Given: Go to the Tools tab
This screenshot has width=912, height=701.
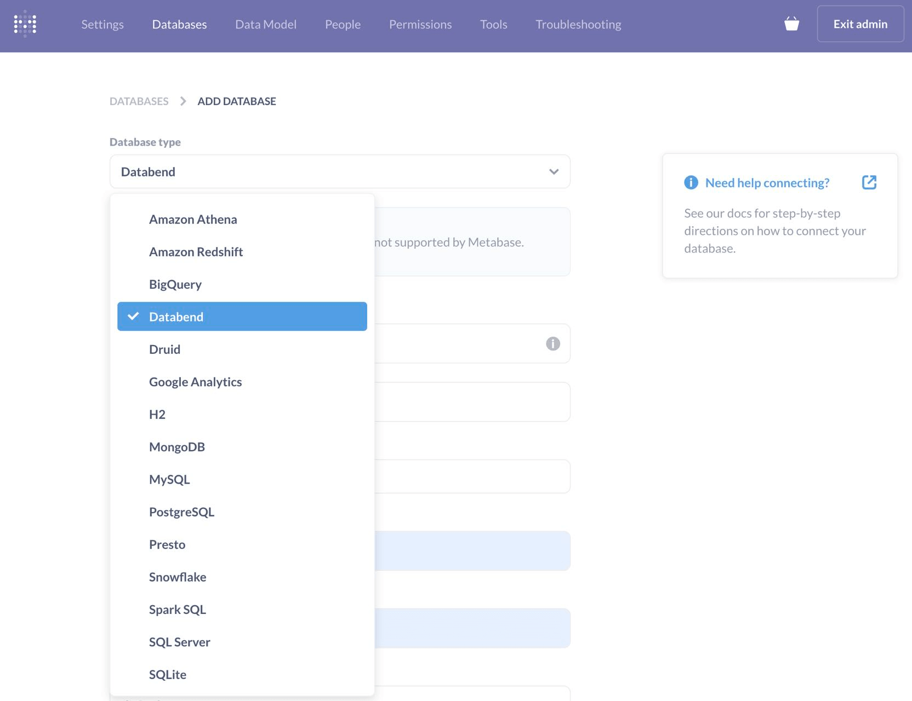Looking at the screenshot, I should click(494, 24).
